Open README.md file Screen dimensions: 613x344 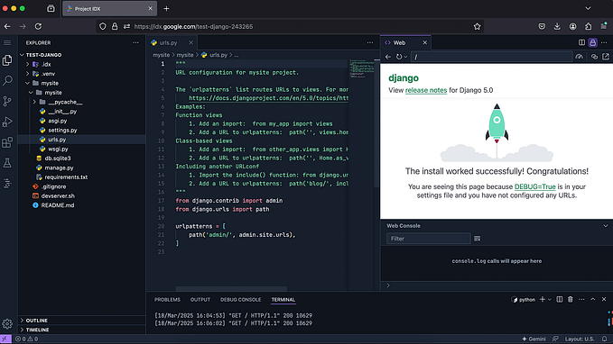58,205
